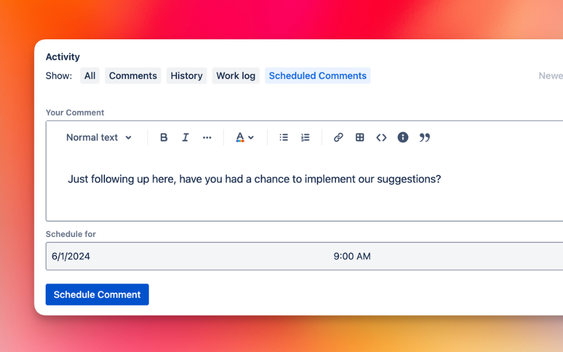563x352 pixels.
Task: Open the Normal text style dropdown
Action: 99,137
